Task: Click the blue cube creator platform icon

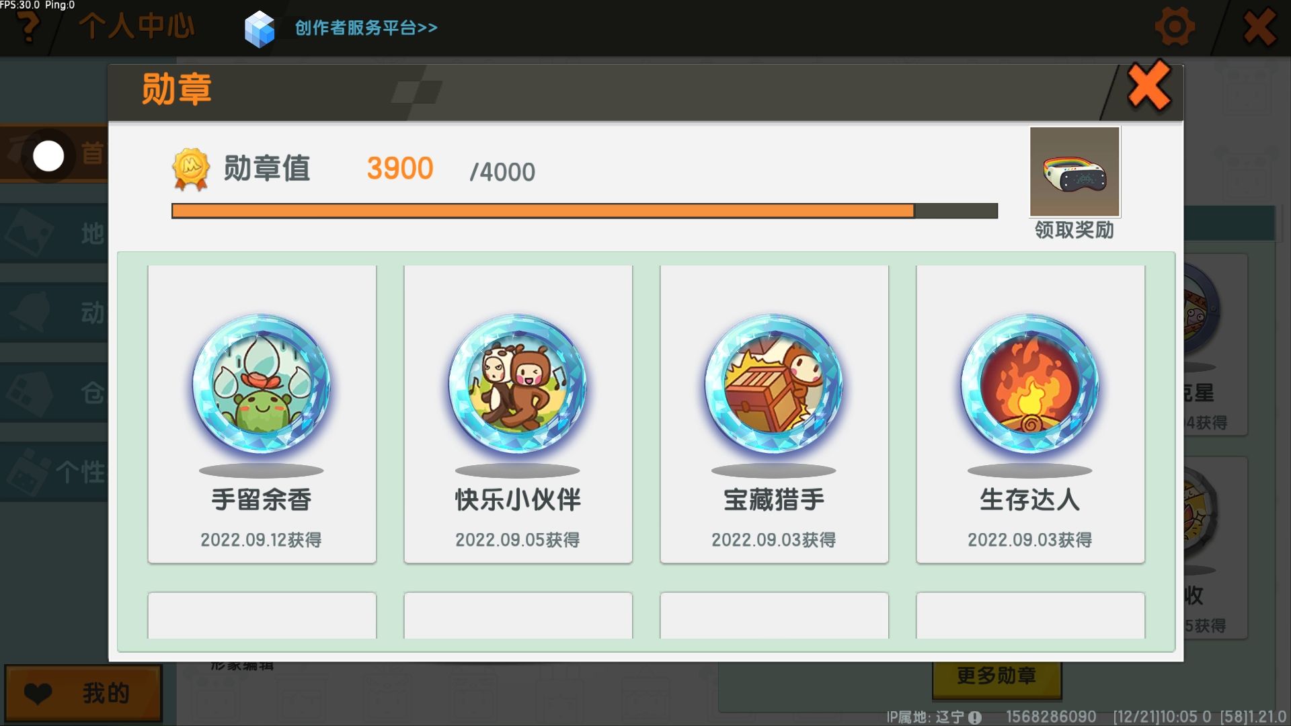Action: pyautogui.click(x=260, y=29)
